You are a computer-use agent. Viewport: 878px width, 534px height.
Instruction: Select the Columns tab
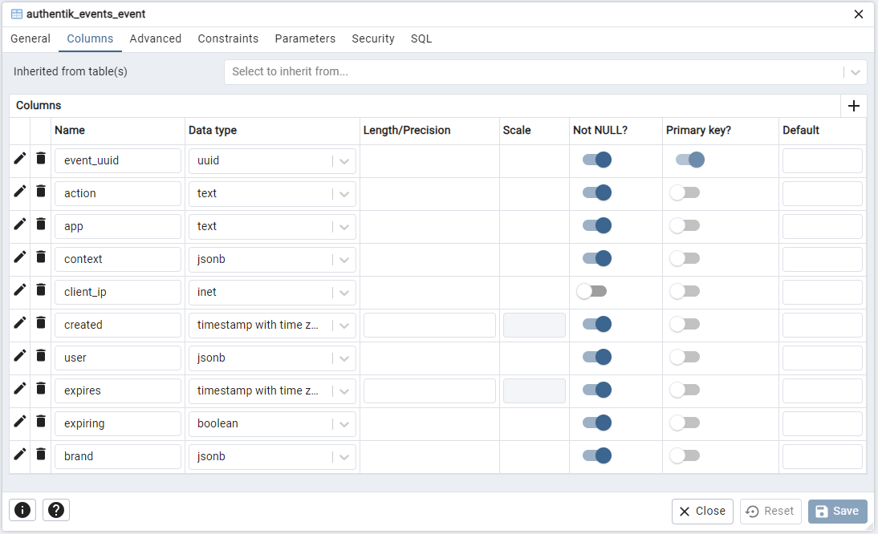90,38
